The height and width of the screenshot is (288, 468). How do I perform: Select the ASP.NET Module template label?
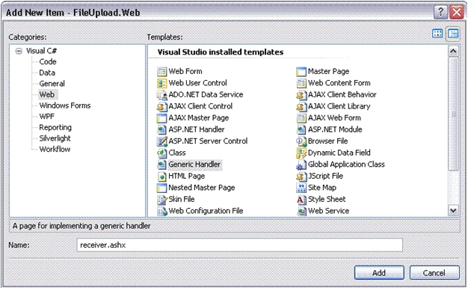335,129
